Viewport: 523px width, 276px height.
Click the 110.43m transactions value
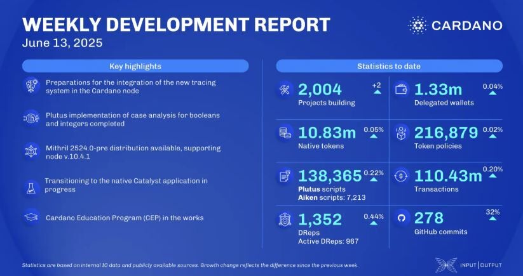click(448, 176)
